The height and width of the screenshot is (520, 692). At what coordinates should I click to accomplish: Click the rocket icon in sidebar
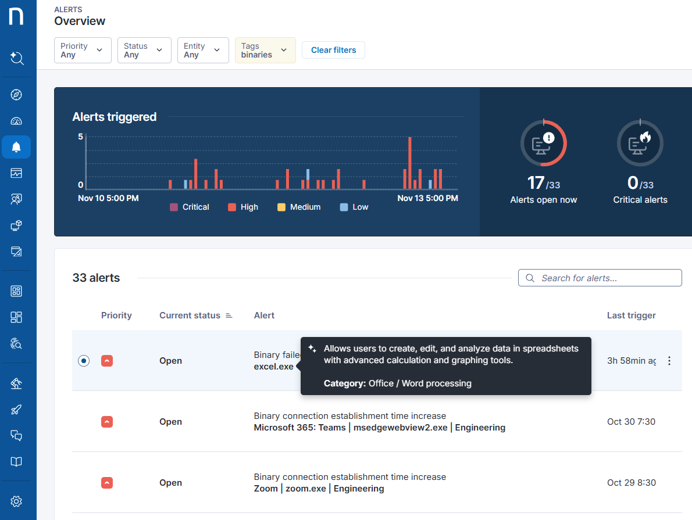tap(16, 410)
